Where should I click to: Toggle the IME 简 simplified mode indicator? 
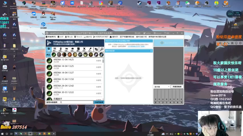point(232,43)
